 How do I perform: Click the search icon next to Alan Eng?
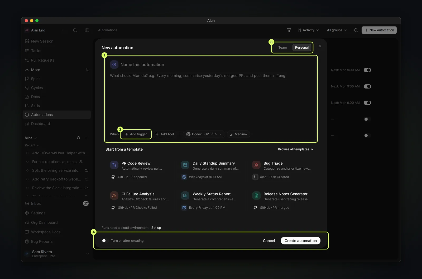point(75,30)
